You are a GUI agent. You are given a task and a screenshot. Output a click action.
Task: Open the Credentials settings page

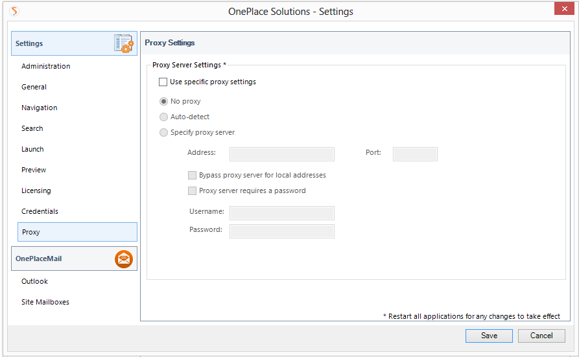(x=40, y=211)
